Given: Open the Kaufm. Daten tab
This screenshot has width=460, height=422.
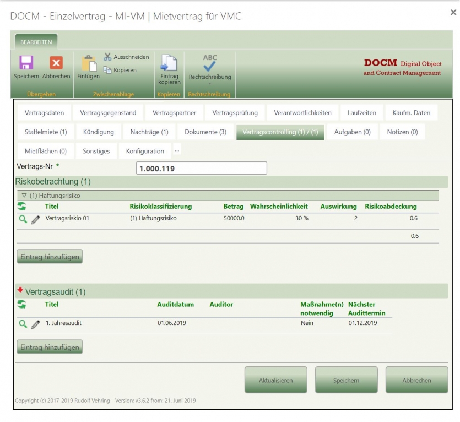Looking at the screenshot, I should tap(412, 113).
